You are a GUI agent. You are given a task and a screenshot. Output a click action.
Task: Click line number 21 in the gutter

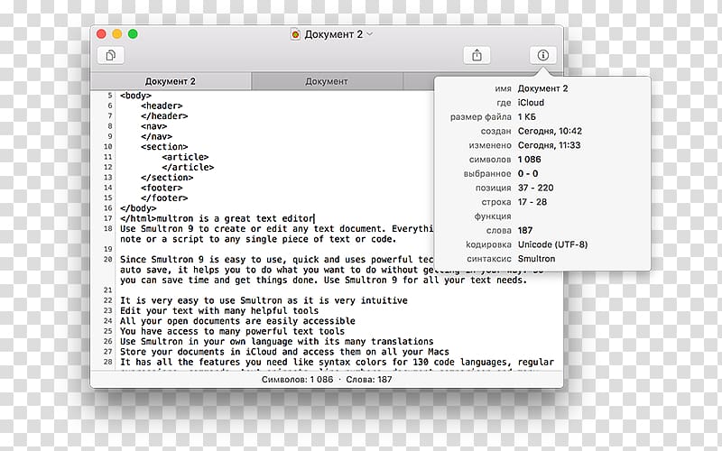tap(107, 290)
